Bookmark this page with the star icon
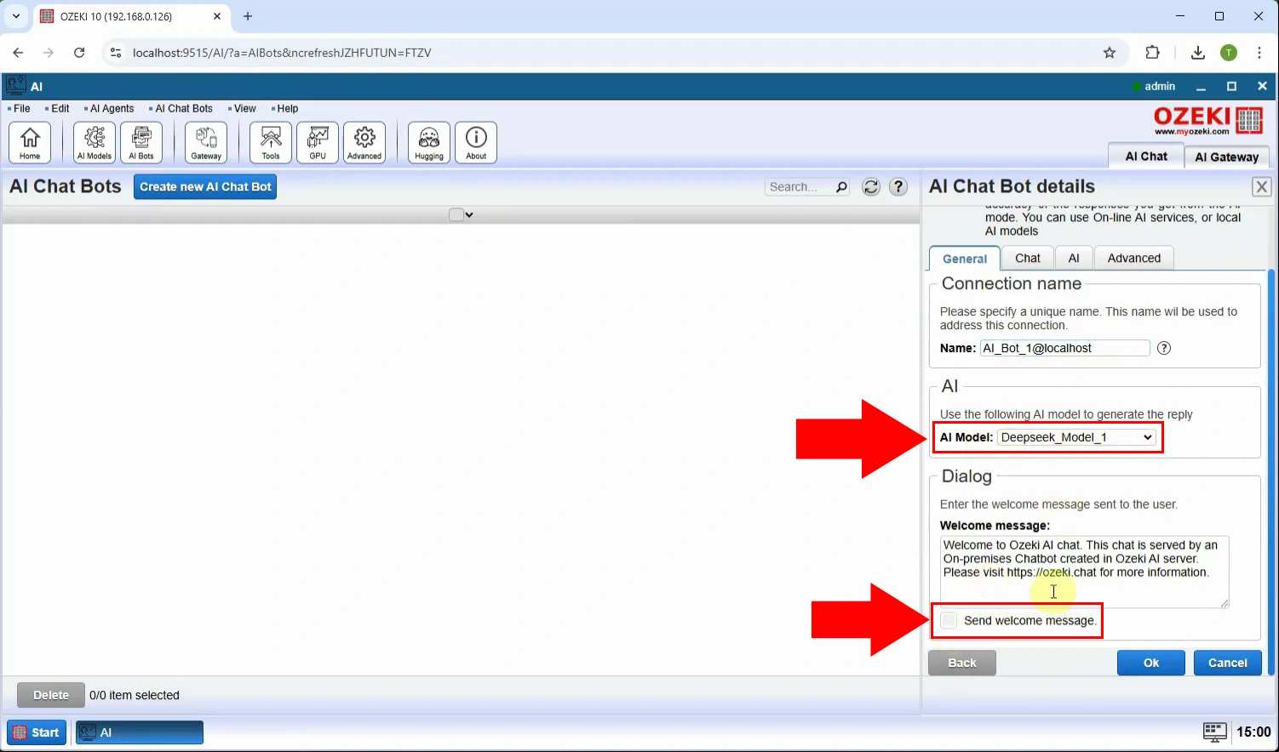1279x752 pixels. coord(1109,53)
